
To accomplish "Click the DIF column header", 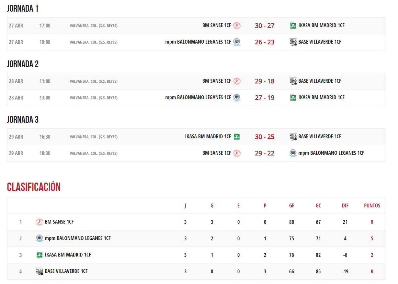I will point(345,205).
